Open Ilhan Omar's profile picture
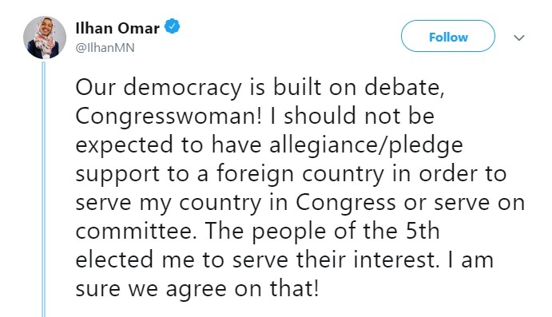Viewport: 552px width, 317px height. pyautogui.click(x=45, y=38)
